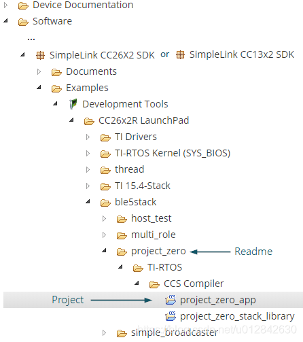Expand the simple_broadcaster folder arrow
Viewport: 303px width, 342px height.
pyautogui.click(x=104, y=332)
